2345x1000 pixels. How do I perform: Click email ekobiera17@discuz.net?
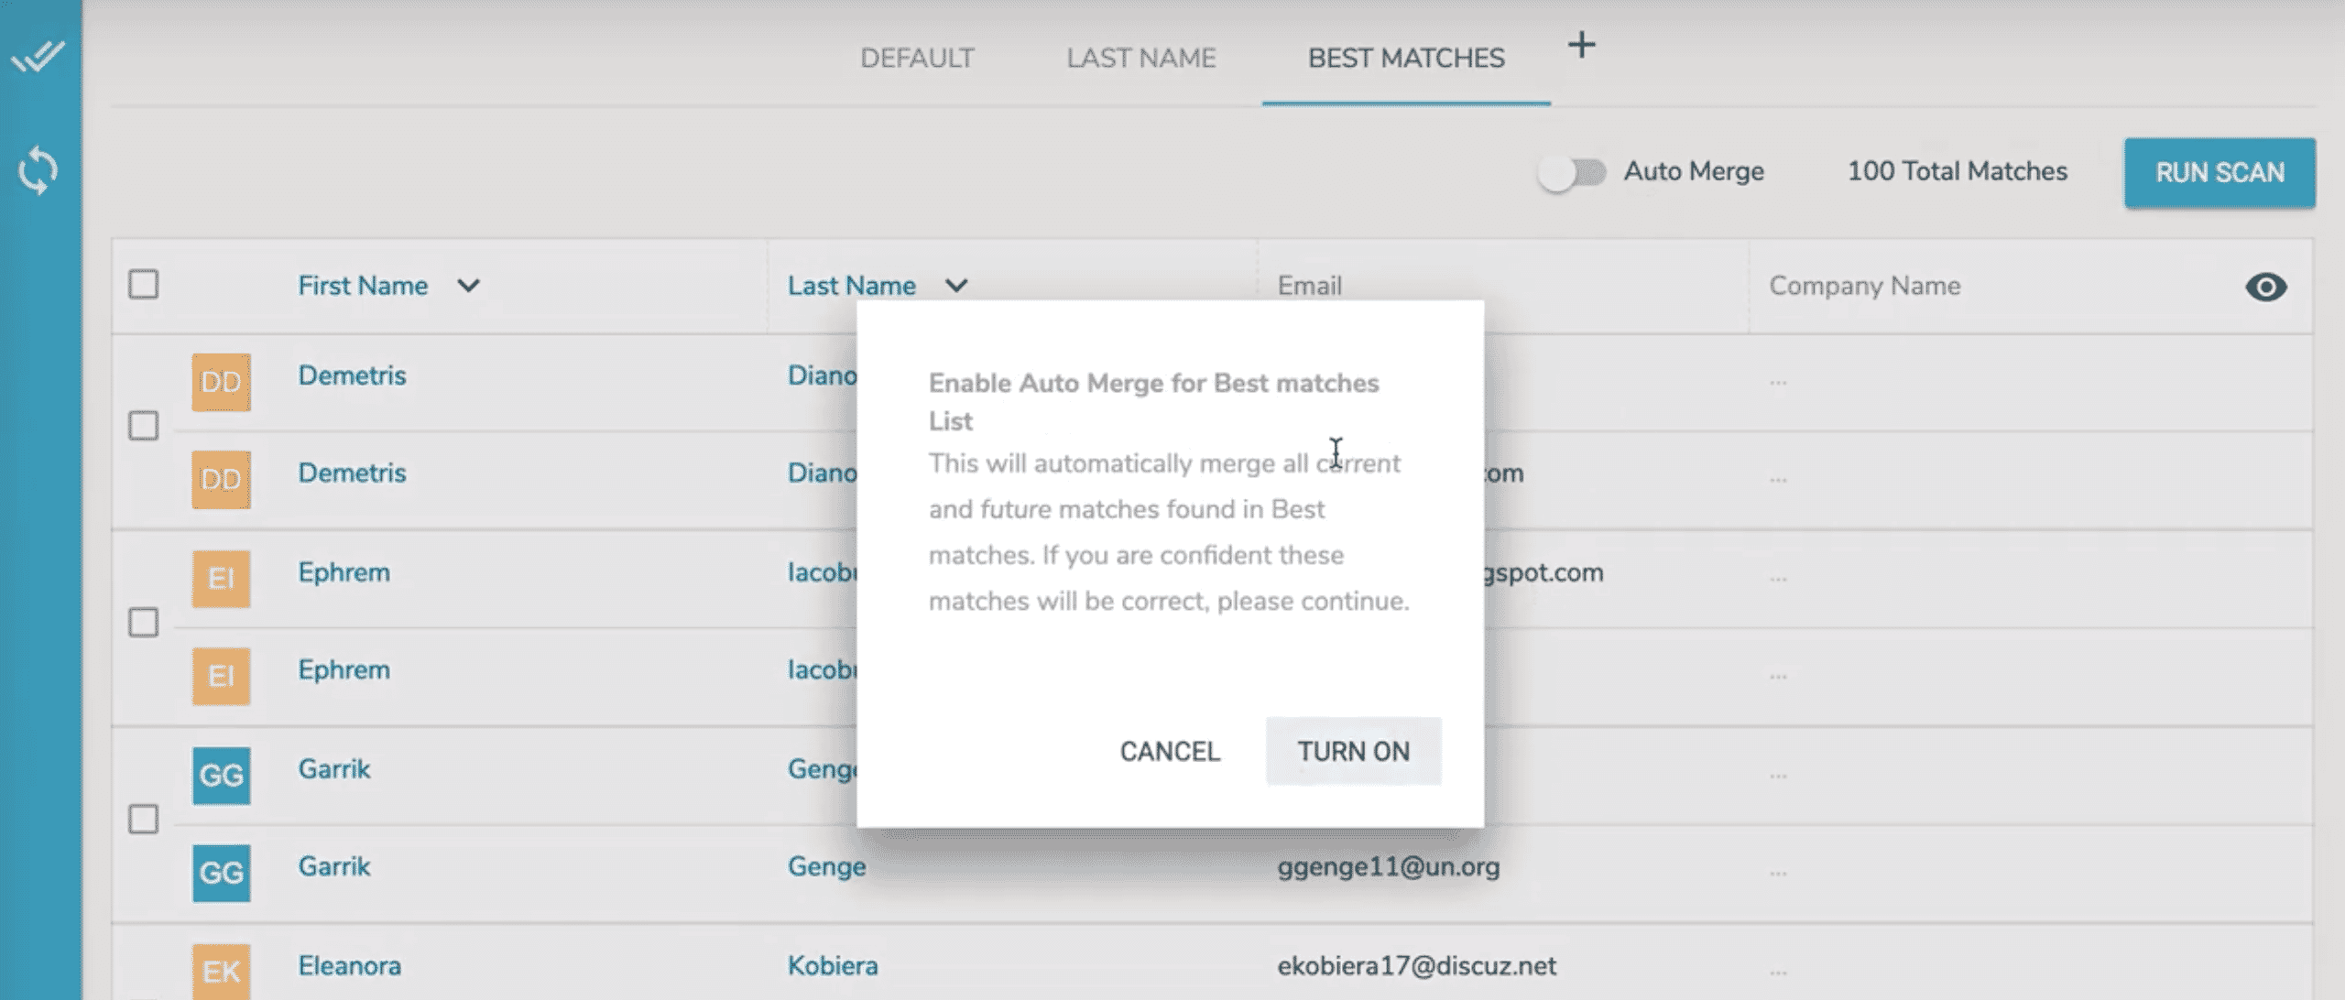pos(1417,966)
